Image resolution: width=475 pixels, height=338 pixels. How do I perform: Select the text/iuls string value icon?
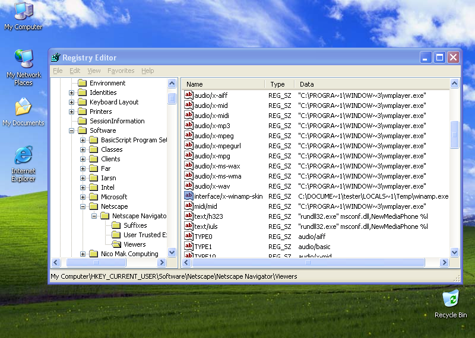coord(189,227)
